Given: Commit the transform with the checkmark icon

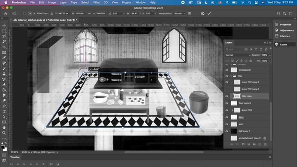Looking at the screenshot, I should [x=209, y=13].
